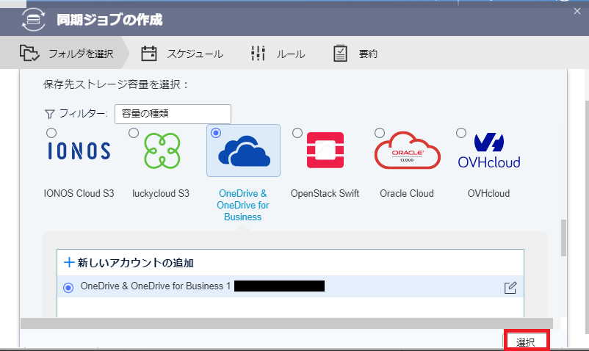Choose the Oracle Cloud radio button
This screenshot has width=589, height=351.
pyautogui.click(x=380, y=133)
